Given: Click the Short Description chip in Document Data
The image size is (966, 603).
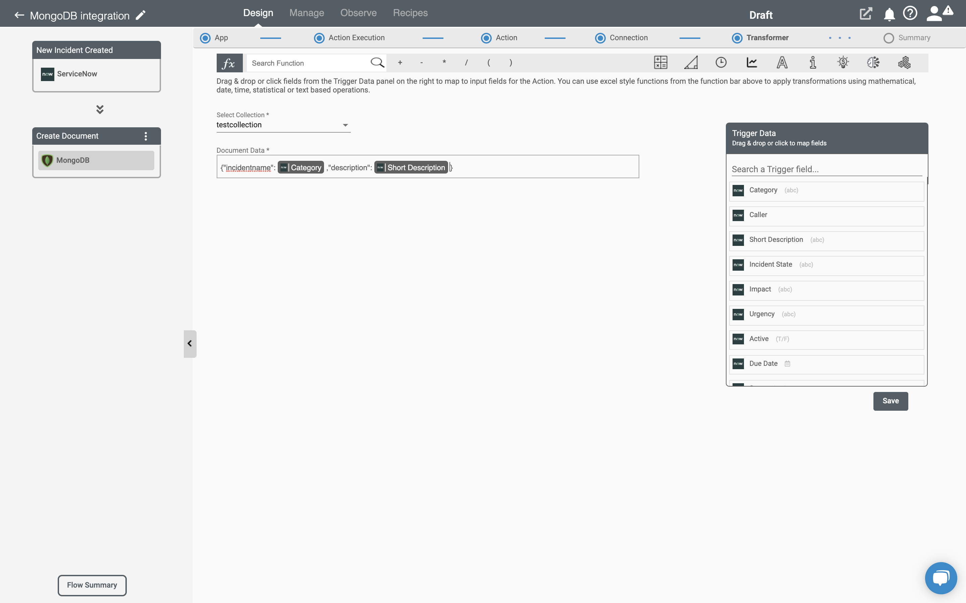Looking at the screenshot, I should tap(411, 167).
